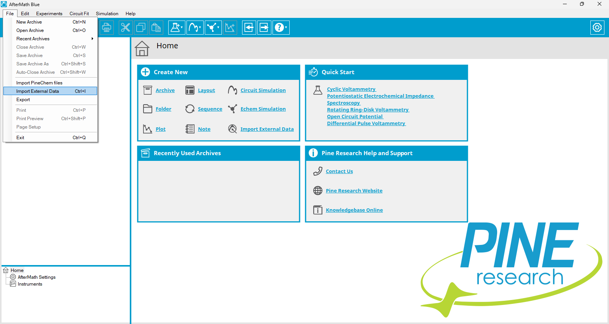The image size is (609, 324).
Task: Open the Cyclic Voltammetry quick start link
Action: coord(351,89)
